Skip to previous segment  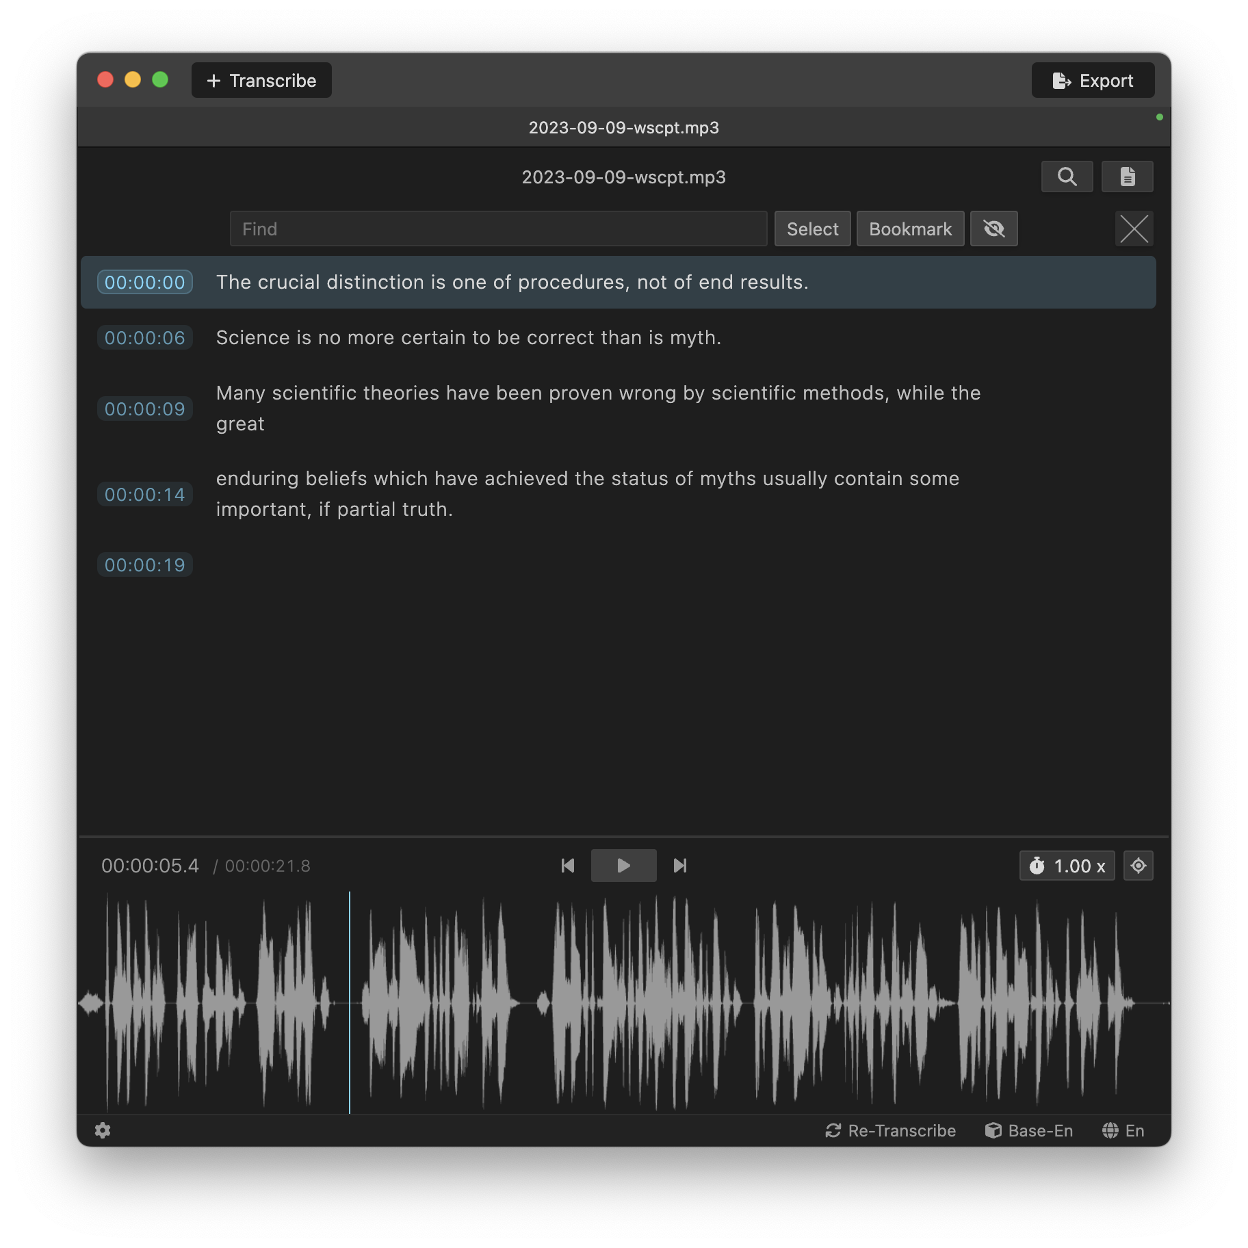[568, 866]
